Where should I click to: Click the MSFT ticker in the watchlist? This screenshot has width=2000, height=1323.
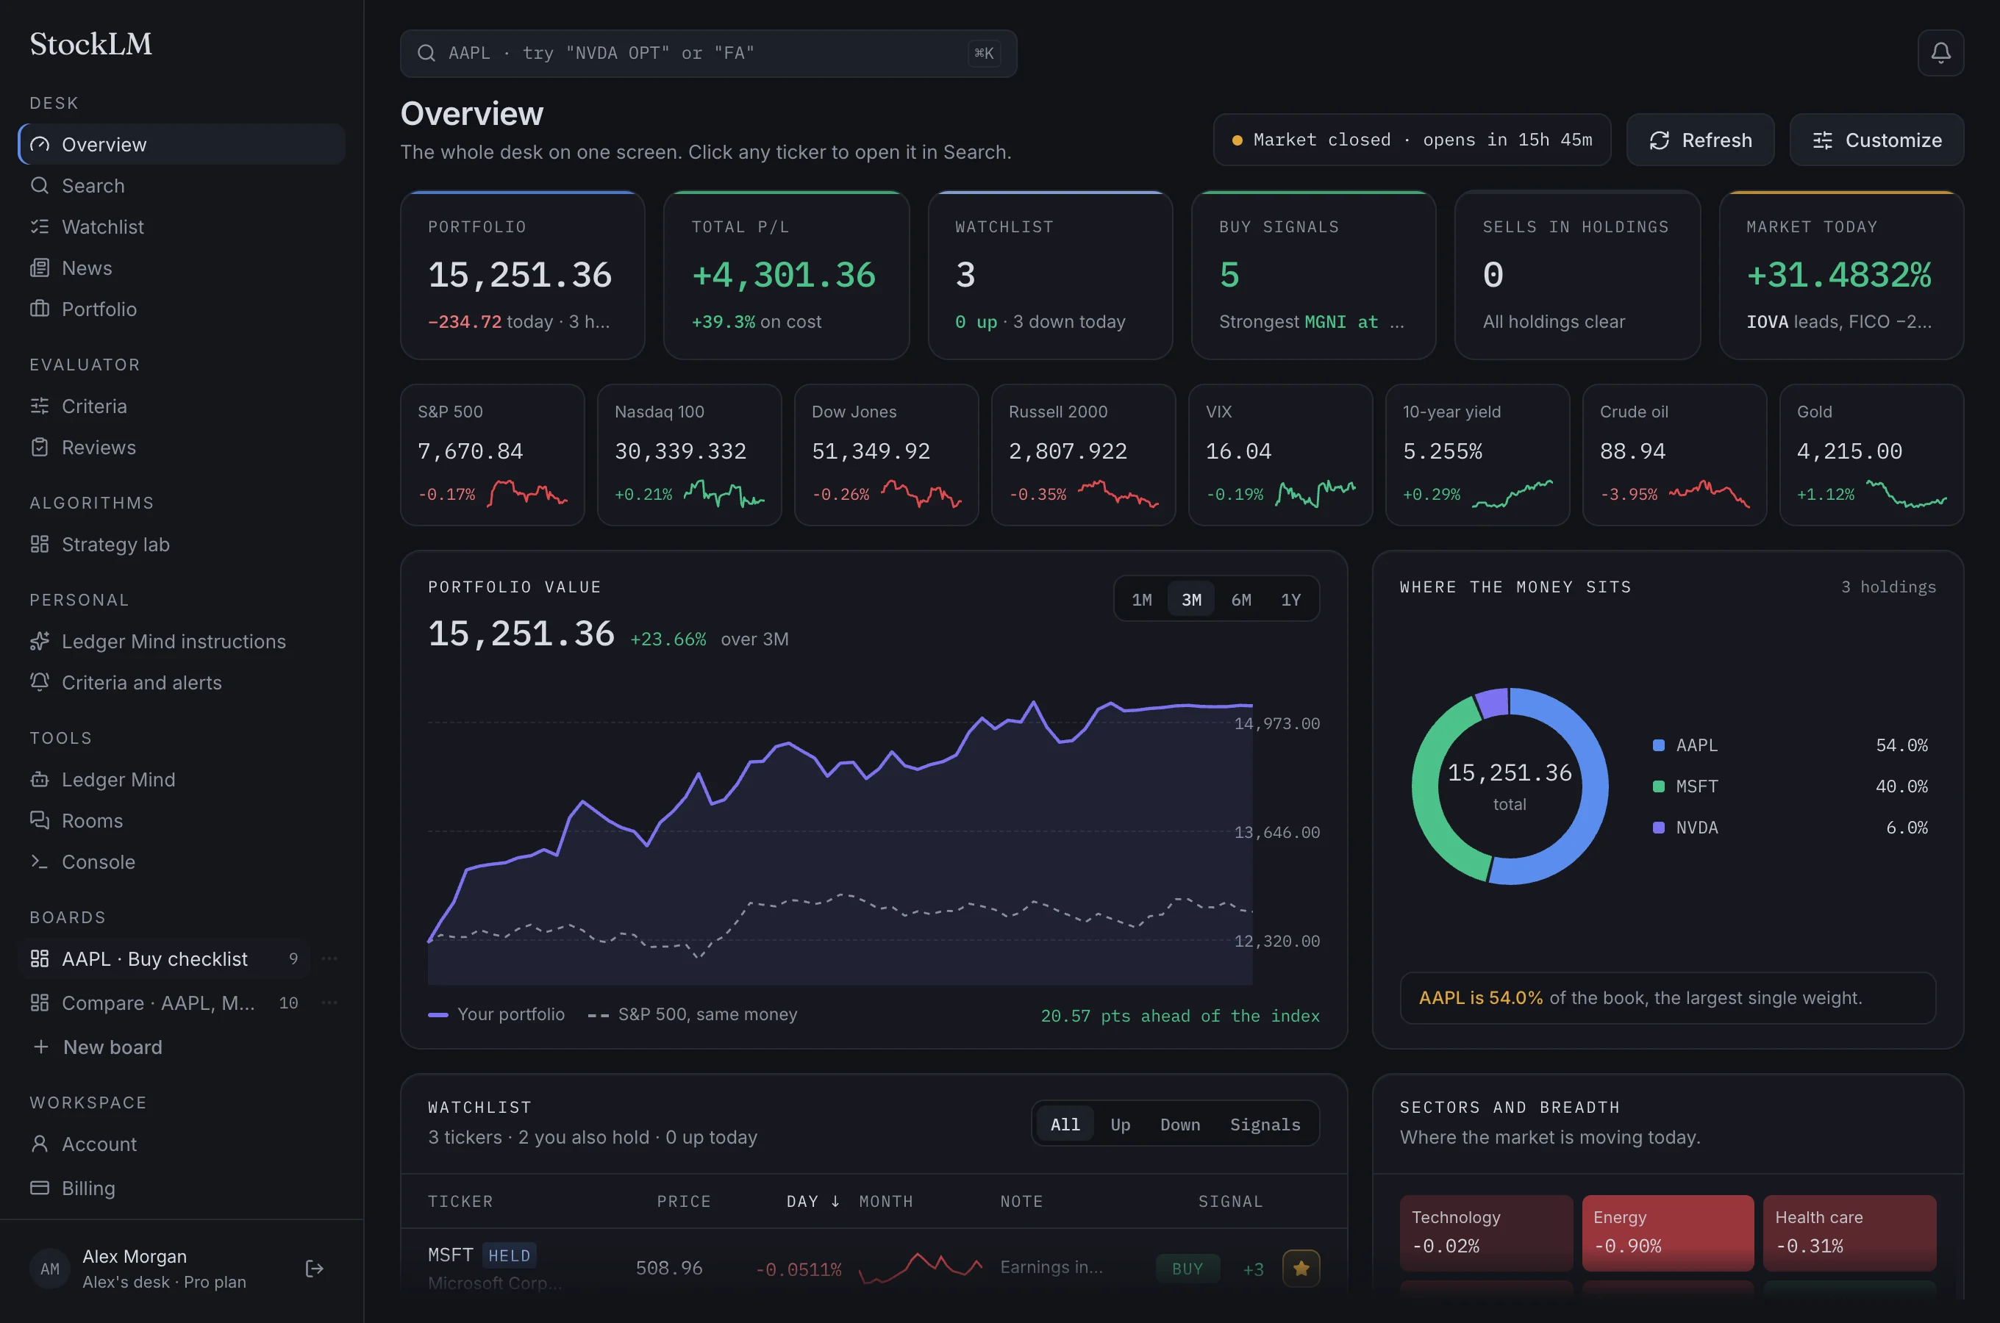(450, 1255)
